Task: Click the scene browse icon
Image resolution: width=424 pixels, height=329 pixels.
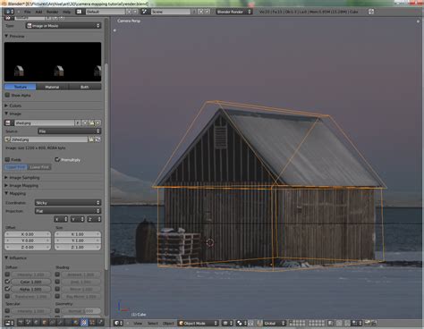Action: tap(145, 12)
